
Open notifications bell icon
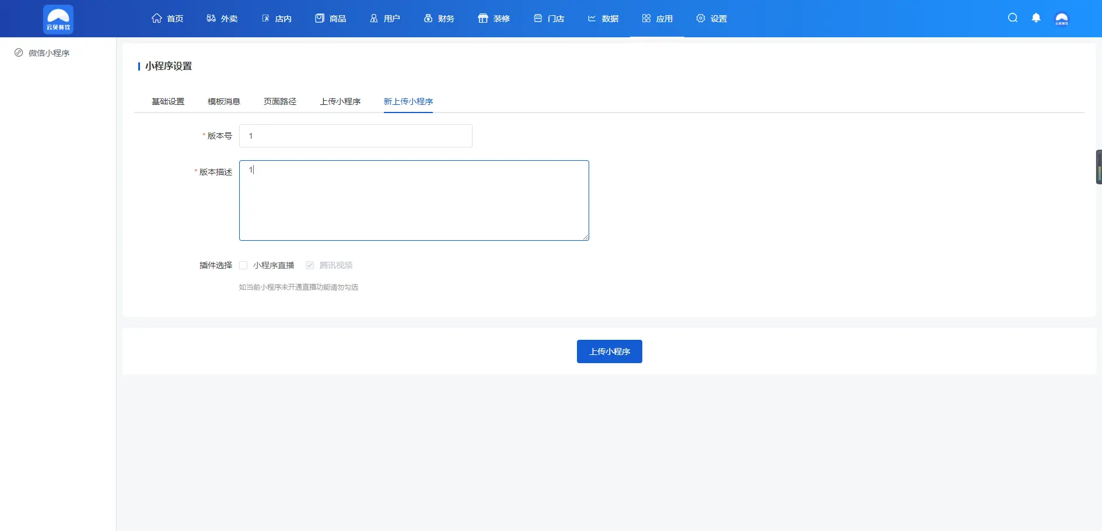click(x=1036, y=18)
